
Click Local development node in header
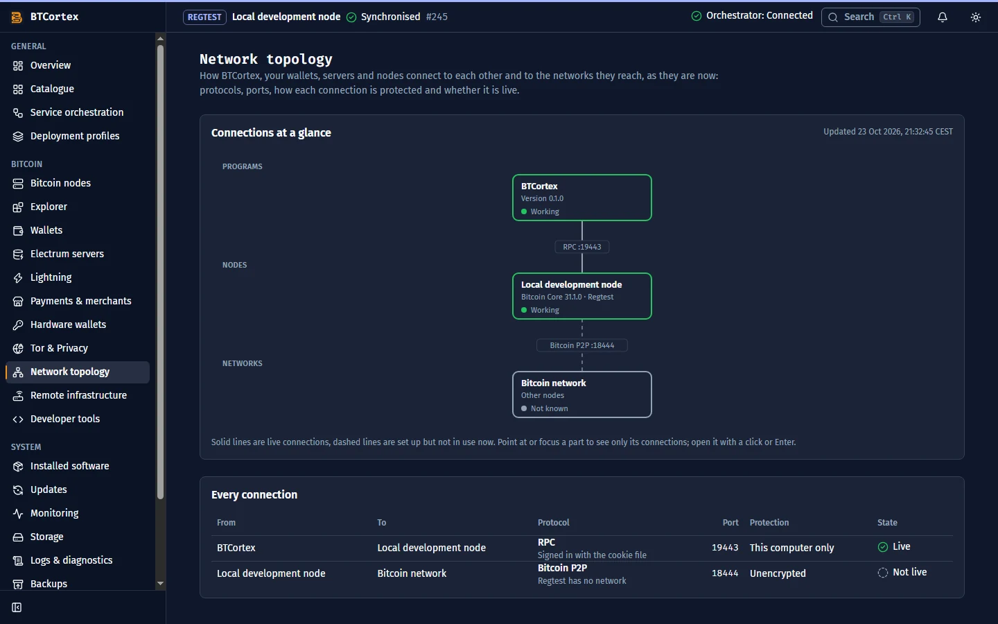coord(286,17)
